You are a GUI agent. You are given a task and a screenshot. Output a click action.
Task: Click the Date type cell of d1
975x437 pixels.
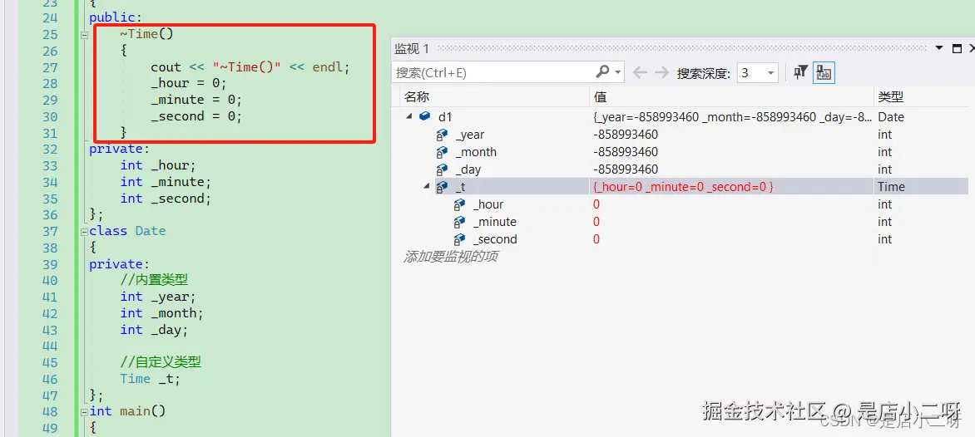tap(891, 116)
